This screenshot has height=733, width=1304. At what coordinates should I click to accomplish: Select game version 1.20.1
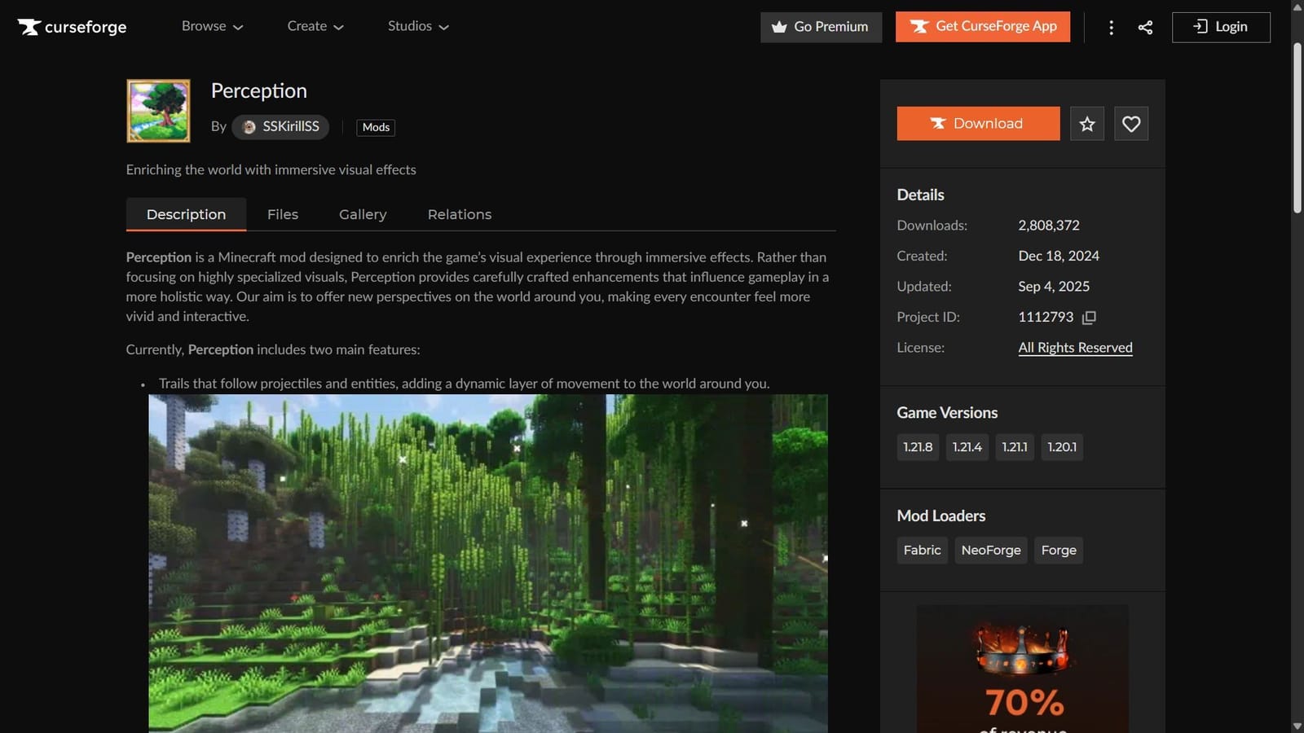(x=1061, y=446)
